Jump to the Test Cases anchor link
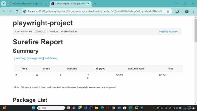 [x=50, y=58]
